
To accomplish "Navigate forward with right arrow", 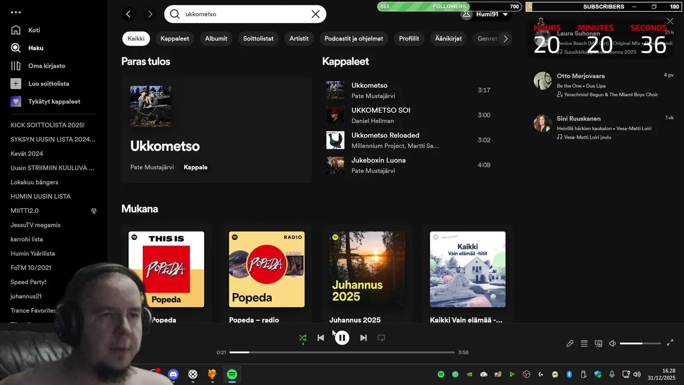I will point(150,14).
